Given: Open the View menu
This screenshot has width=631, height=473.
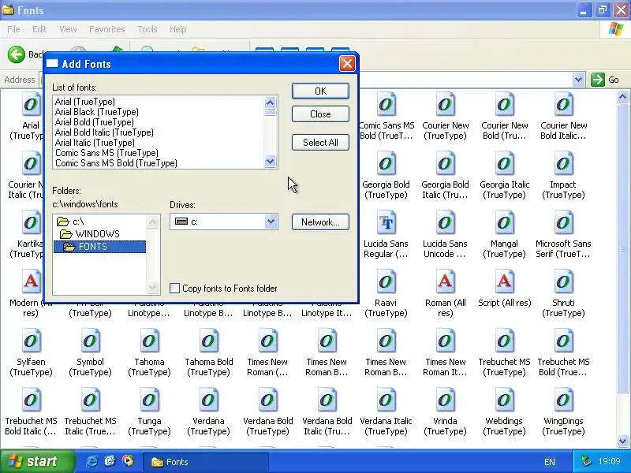Looking at the screenshot, I should coord(68,29).
